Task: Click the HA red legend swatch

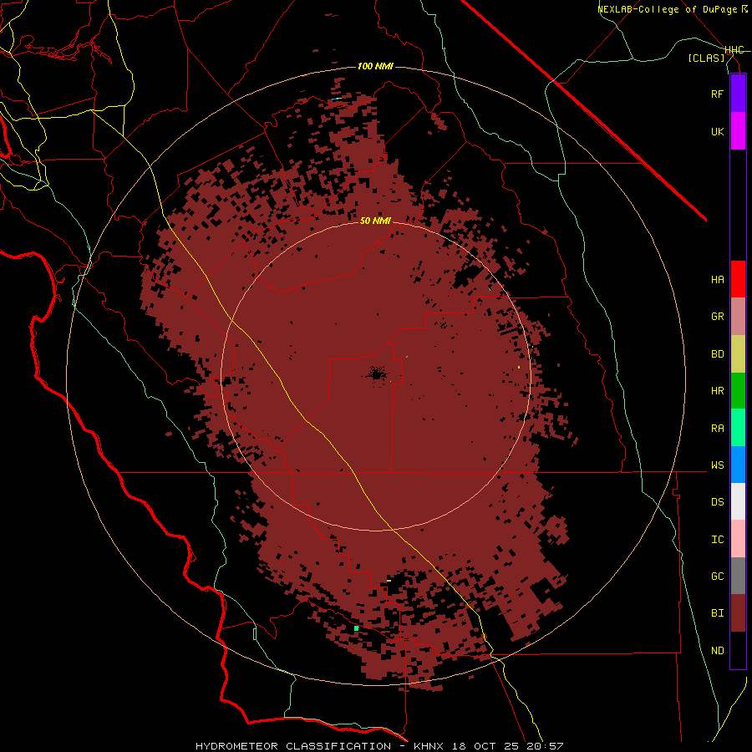Action: click(738, 279)
